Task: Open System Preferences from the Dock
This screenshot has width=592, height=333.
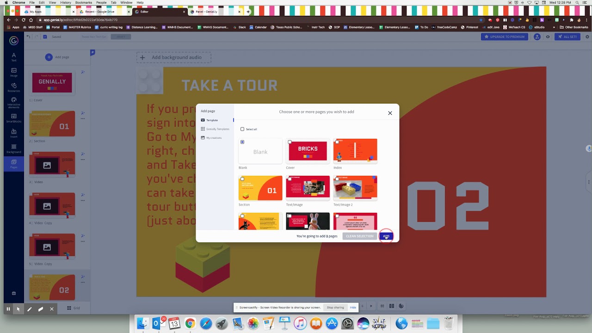Action: coord(347,323)
